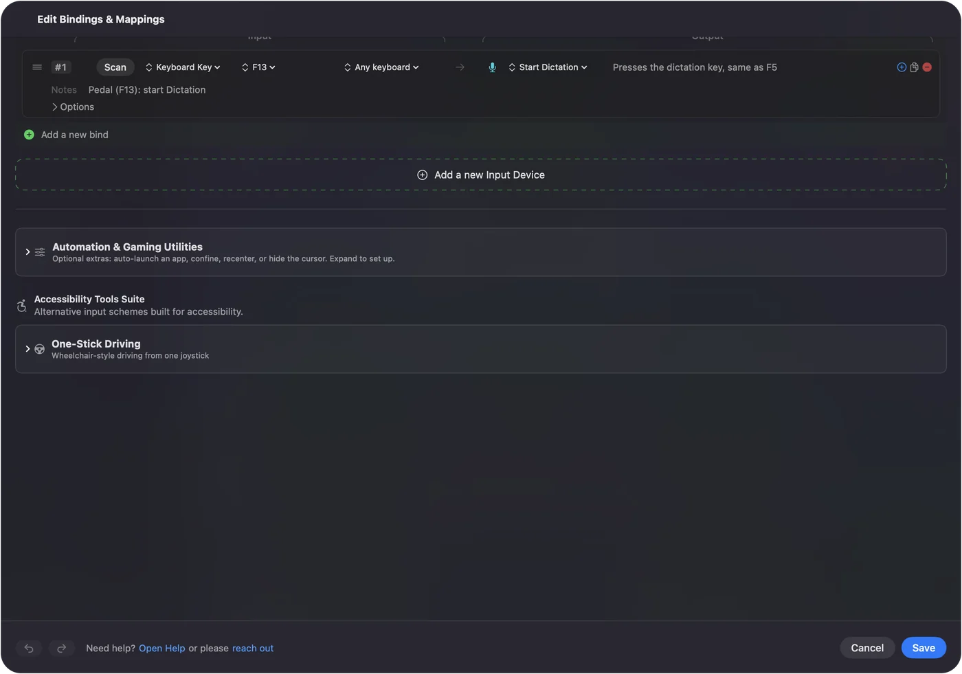Screen dimensions: 962x674
Task: Click the 'Accessibility Tools Suite' heading
Action: tap(89, 300)
